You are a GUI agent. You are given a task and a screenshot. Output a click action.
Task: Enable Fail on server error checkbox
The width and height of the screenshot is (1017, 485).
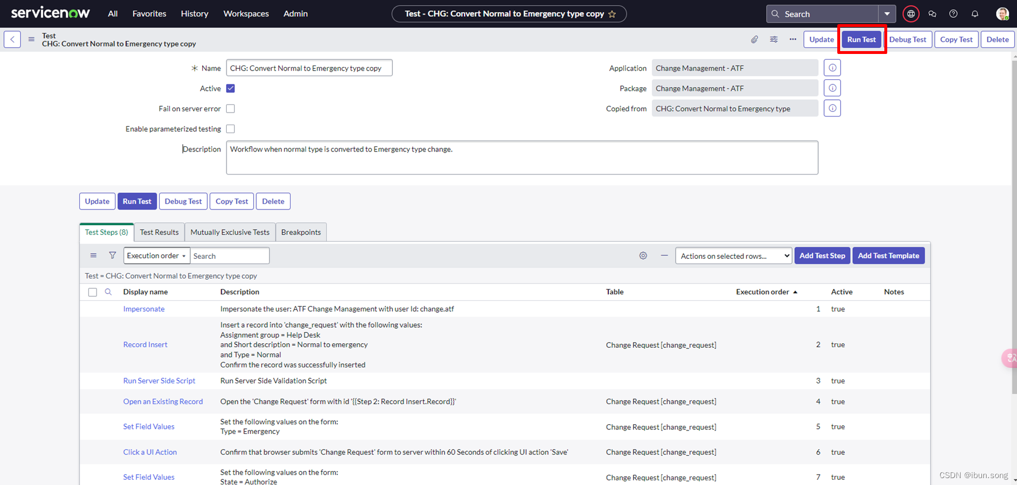[230, 108]
